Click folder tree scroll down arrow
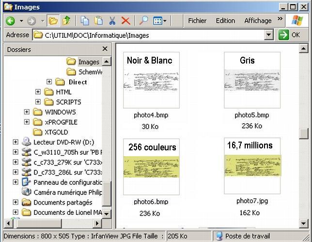Viewport: 312px width, 242px height. point(107,214)
